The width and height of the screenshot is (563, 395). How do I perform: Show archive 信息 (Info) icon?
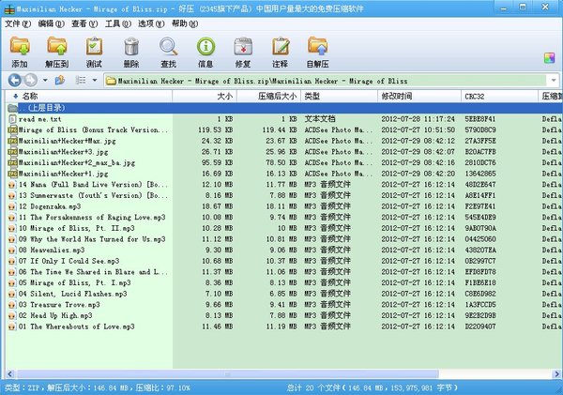[x=205, y=49]
